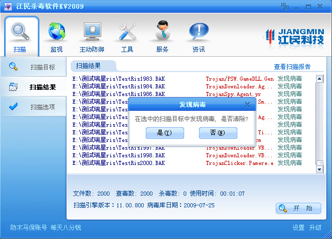332x239 pixels.
Task: Click virus name TrojanSpy.Agent.yr
Action: point(233,94)
